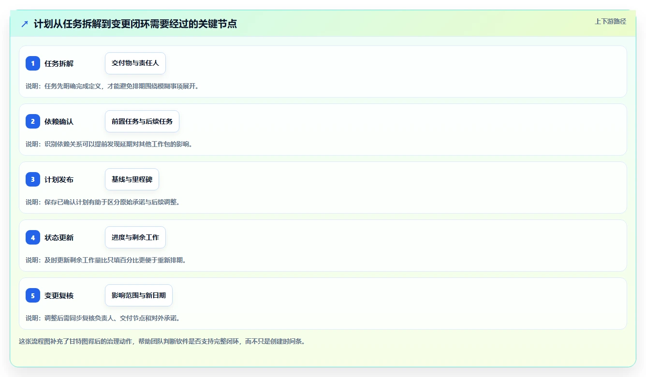
Task: Click the note about 保存已确认计划
Action: click(103, 202)
